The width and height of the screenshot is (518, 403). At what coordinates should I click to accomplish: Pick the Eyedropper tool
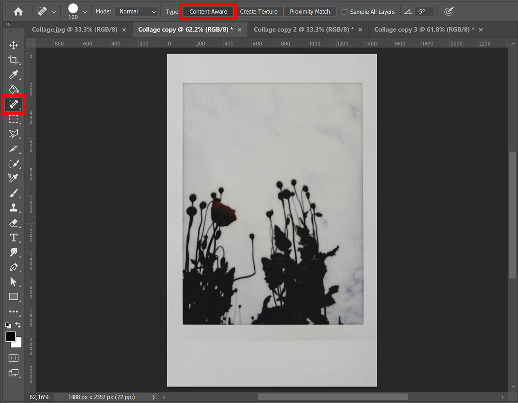(x=13, y=75)
